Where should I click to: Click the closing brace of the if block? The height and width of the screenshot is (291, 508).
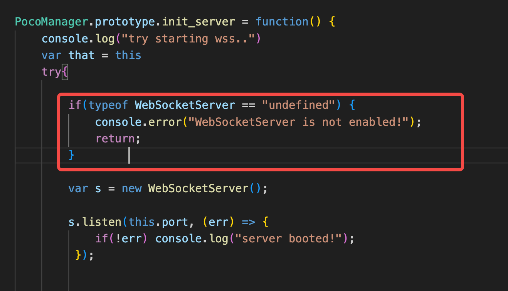click(71, 155)
